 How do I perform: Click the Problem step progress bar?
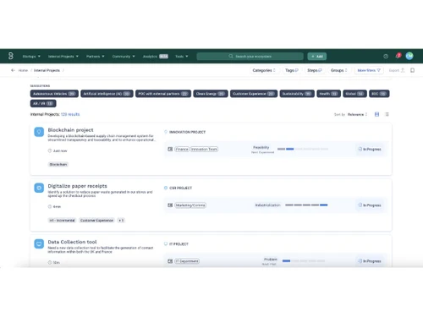(304, 261)
